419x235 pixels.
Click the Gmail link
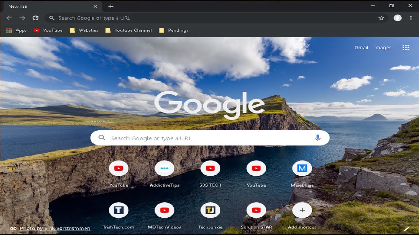tap(361, 47)
